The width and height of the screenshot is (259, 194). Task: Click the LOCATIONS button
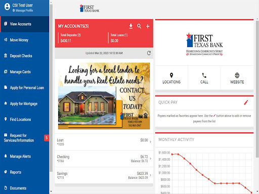[171, 78]
